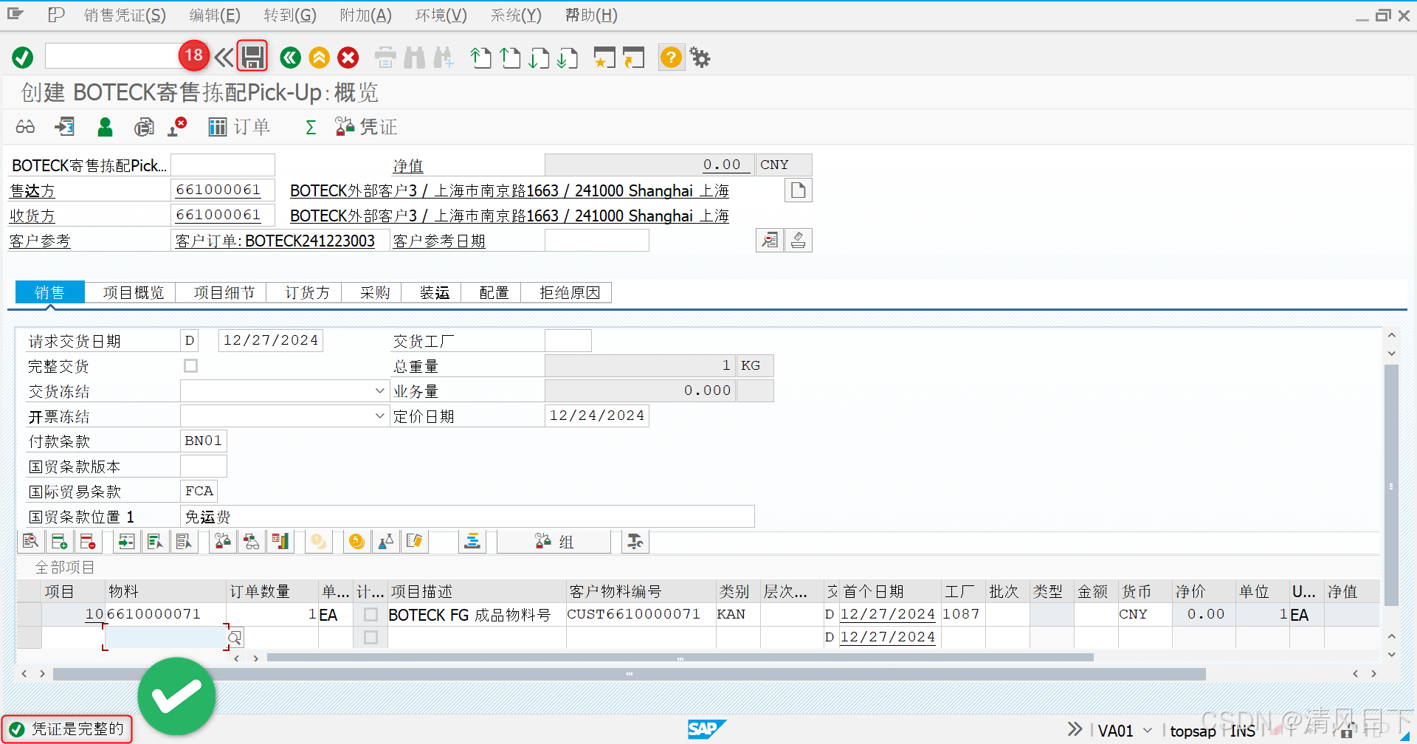Click the Create New Session icon
Image resolution: width=1417 pixels, height=744 pixels.
[x=604, y=58]
